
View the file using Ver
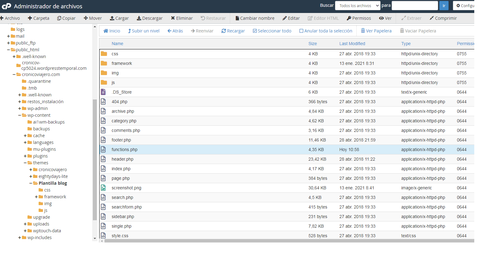385,18
